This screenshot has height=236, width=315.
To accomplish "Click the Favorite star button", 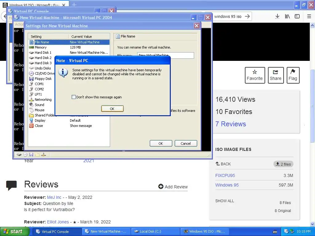I will pos(255,75).
